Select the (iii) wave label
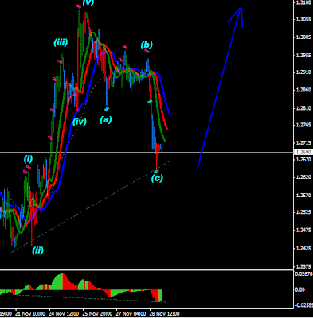The height and width of the screenshot is (318, 313). pos(61,42)
